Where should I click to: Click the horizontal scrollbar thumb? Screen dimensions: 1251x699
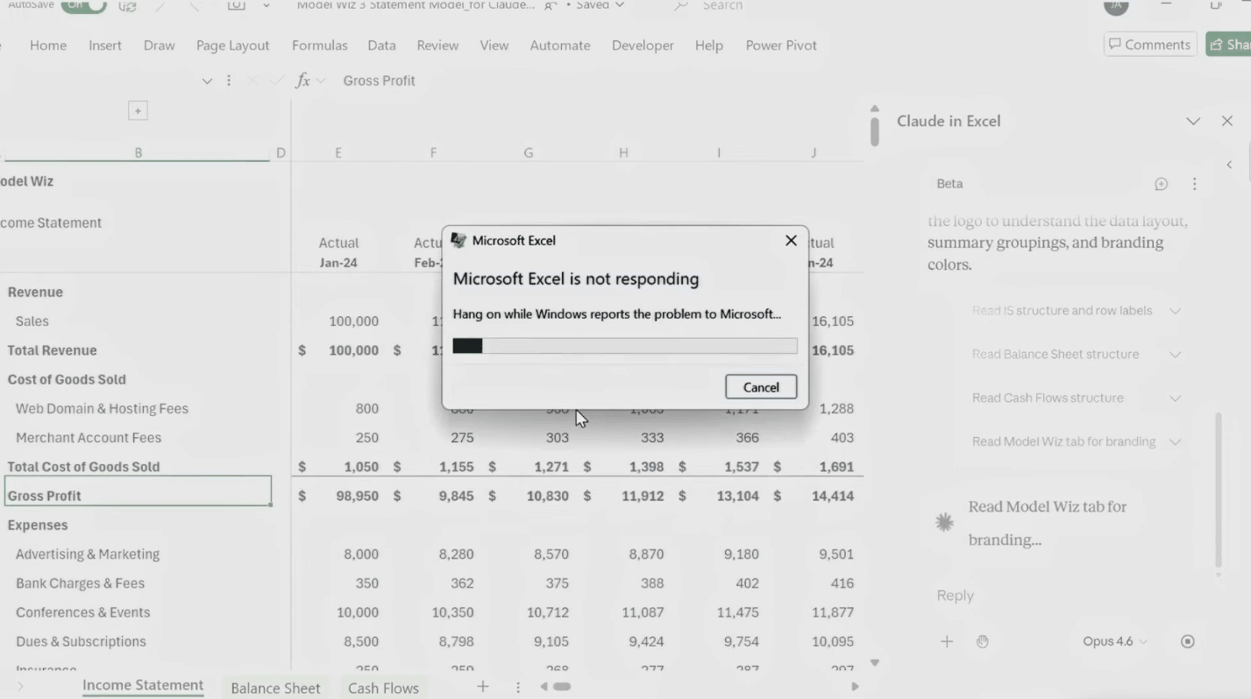point(562,687)
